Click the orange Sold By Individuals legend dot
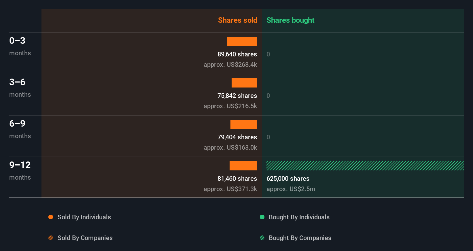The image size is (473, 251). click(x=51, y=217)
